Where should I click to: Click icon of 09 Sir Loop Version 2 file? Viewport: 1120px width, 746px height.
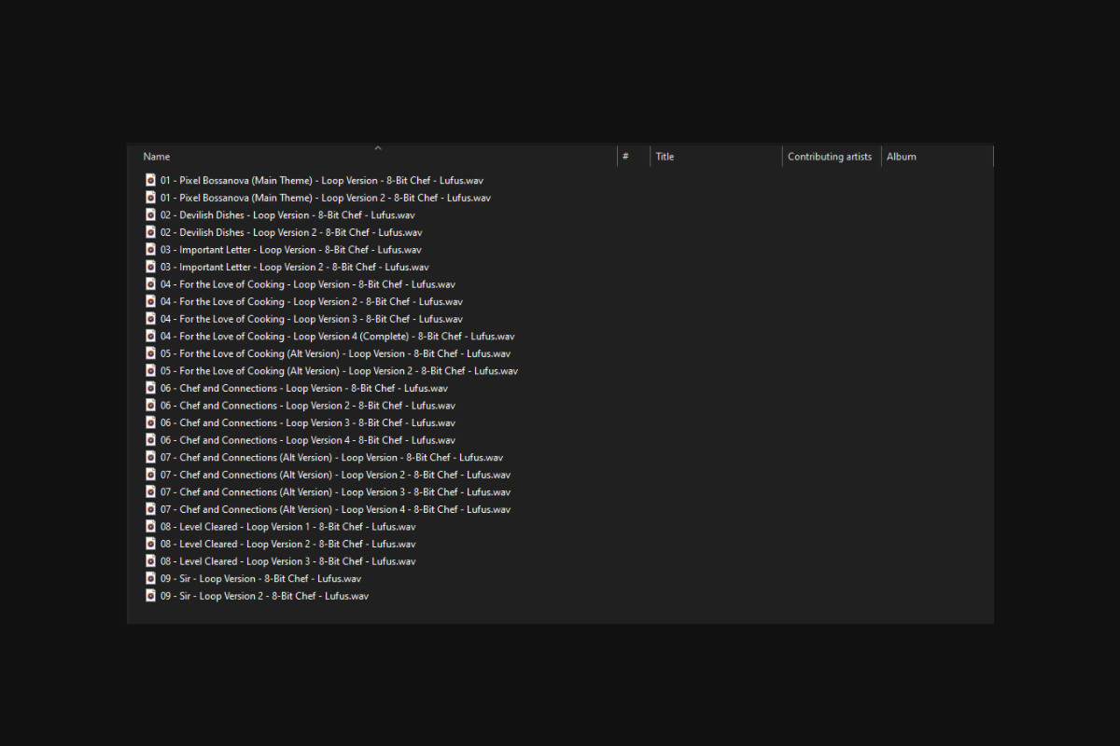[150, 596]
